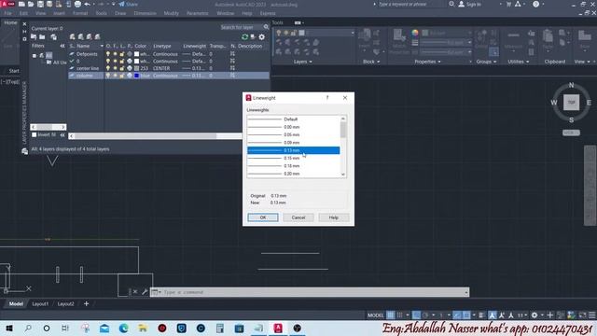This screenshot has height=336, width=597.
Task: Click the white color swatch of Defpoints layer
Action: pos(137,54)
